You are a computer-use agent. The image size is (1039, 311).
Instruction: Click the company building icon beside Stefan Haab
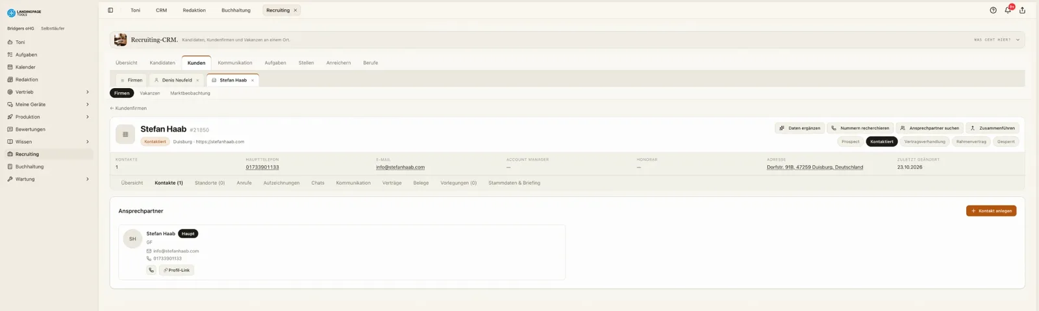pyautogui.click(x=125, y=134)
